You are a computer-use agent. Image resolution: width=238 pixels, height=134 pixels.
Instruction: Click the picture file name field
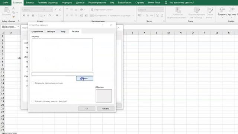pyautogui.click(x=62, y=74)
